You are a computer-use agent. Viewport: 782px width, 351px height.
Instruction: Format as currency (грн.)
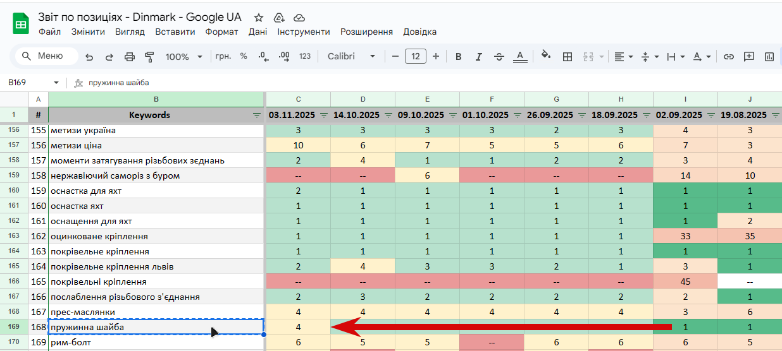[223, 56]
